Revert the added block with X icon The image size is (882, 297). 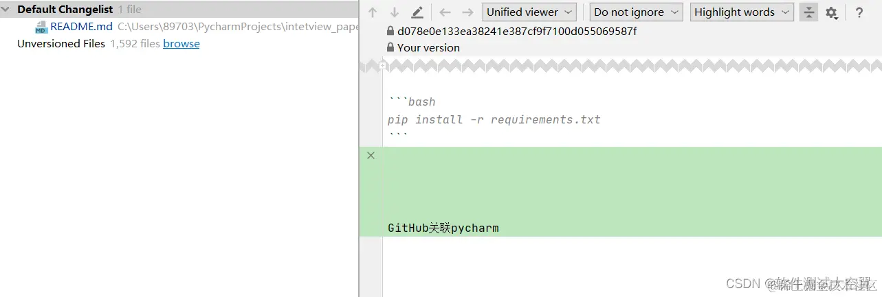(371, 156)
